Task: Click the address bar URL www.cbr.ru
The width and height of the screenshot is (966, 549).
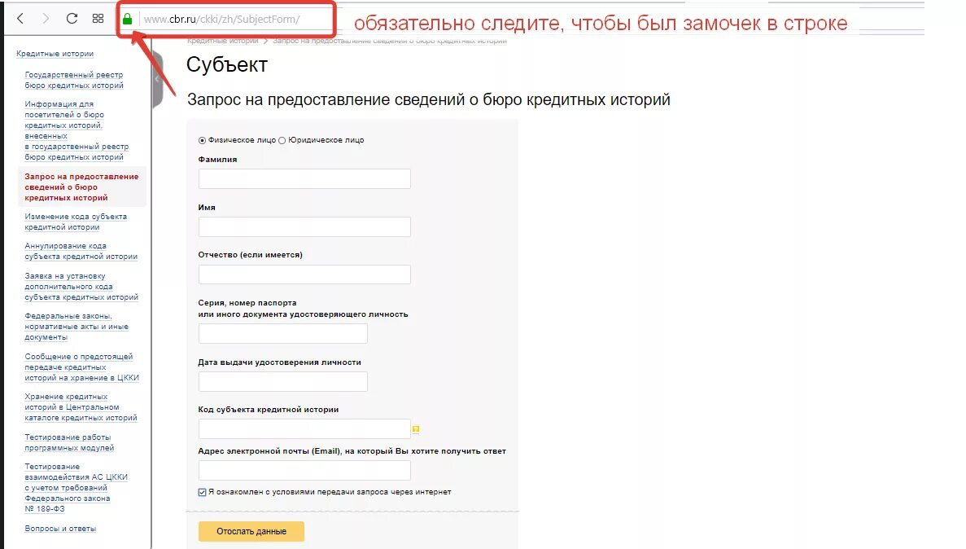Action: click(222, 19)
